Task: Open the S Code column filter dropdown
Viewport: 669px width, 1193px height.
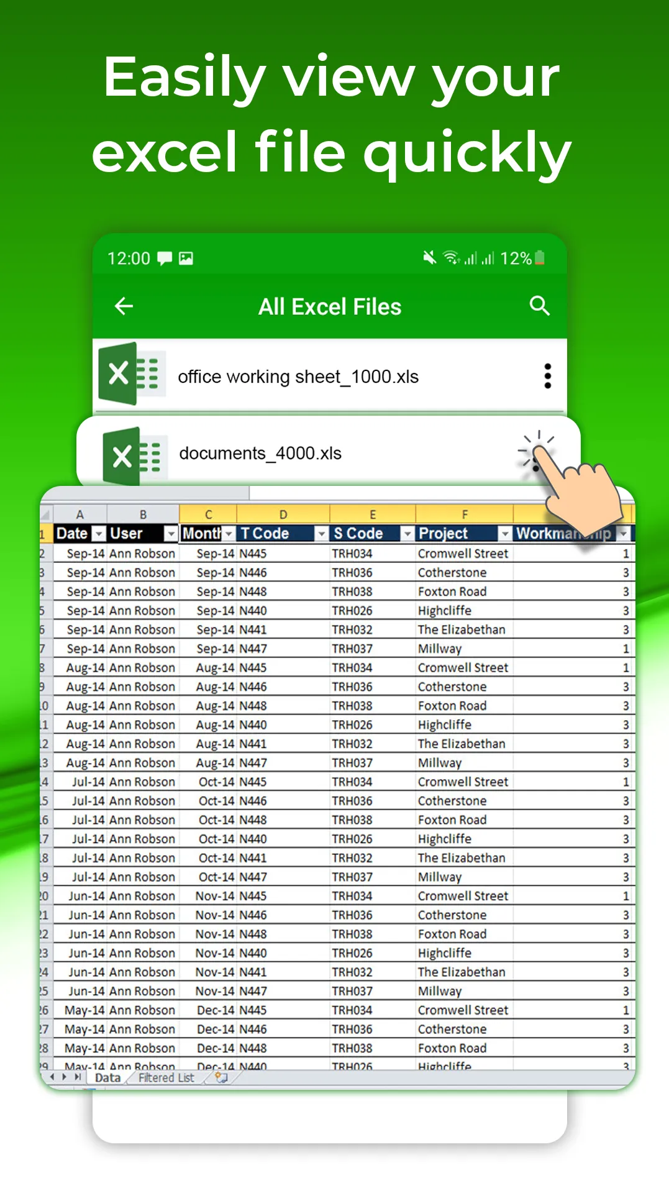Action: pos(407,534)
